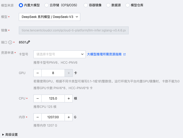Screen dimensions: 183x138
Task: Decrease the 内存 memory amount
Action: point(37,117)
